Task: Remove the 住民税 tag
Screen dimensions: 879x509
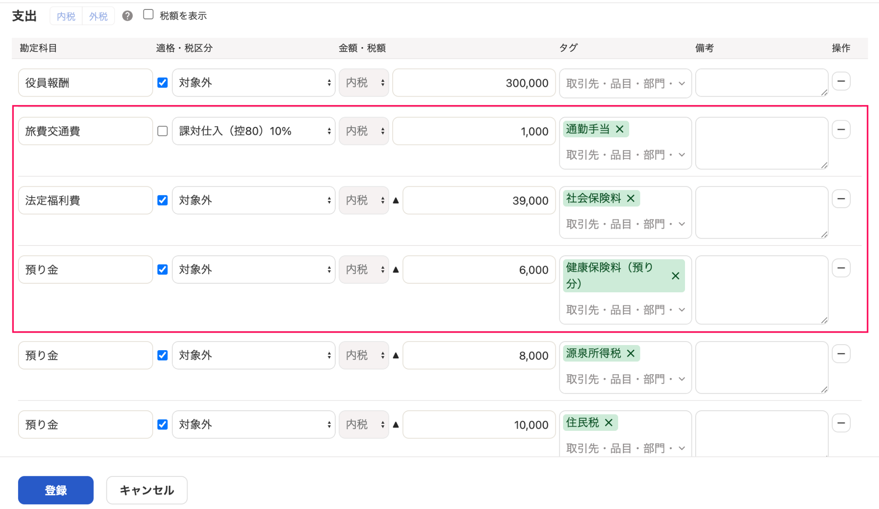Action: point(609,423)
